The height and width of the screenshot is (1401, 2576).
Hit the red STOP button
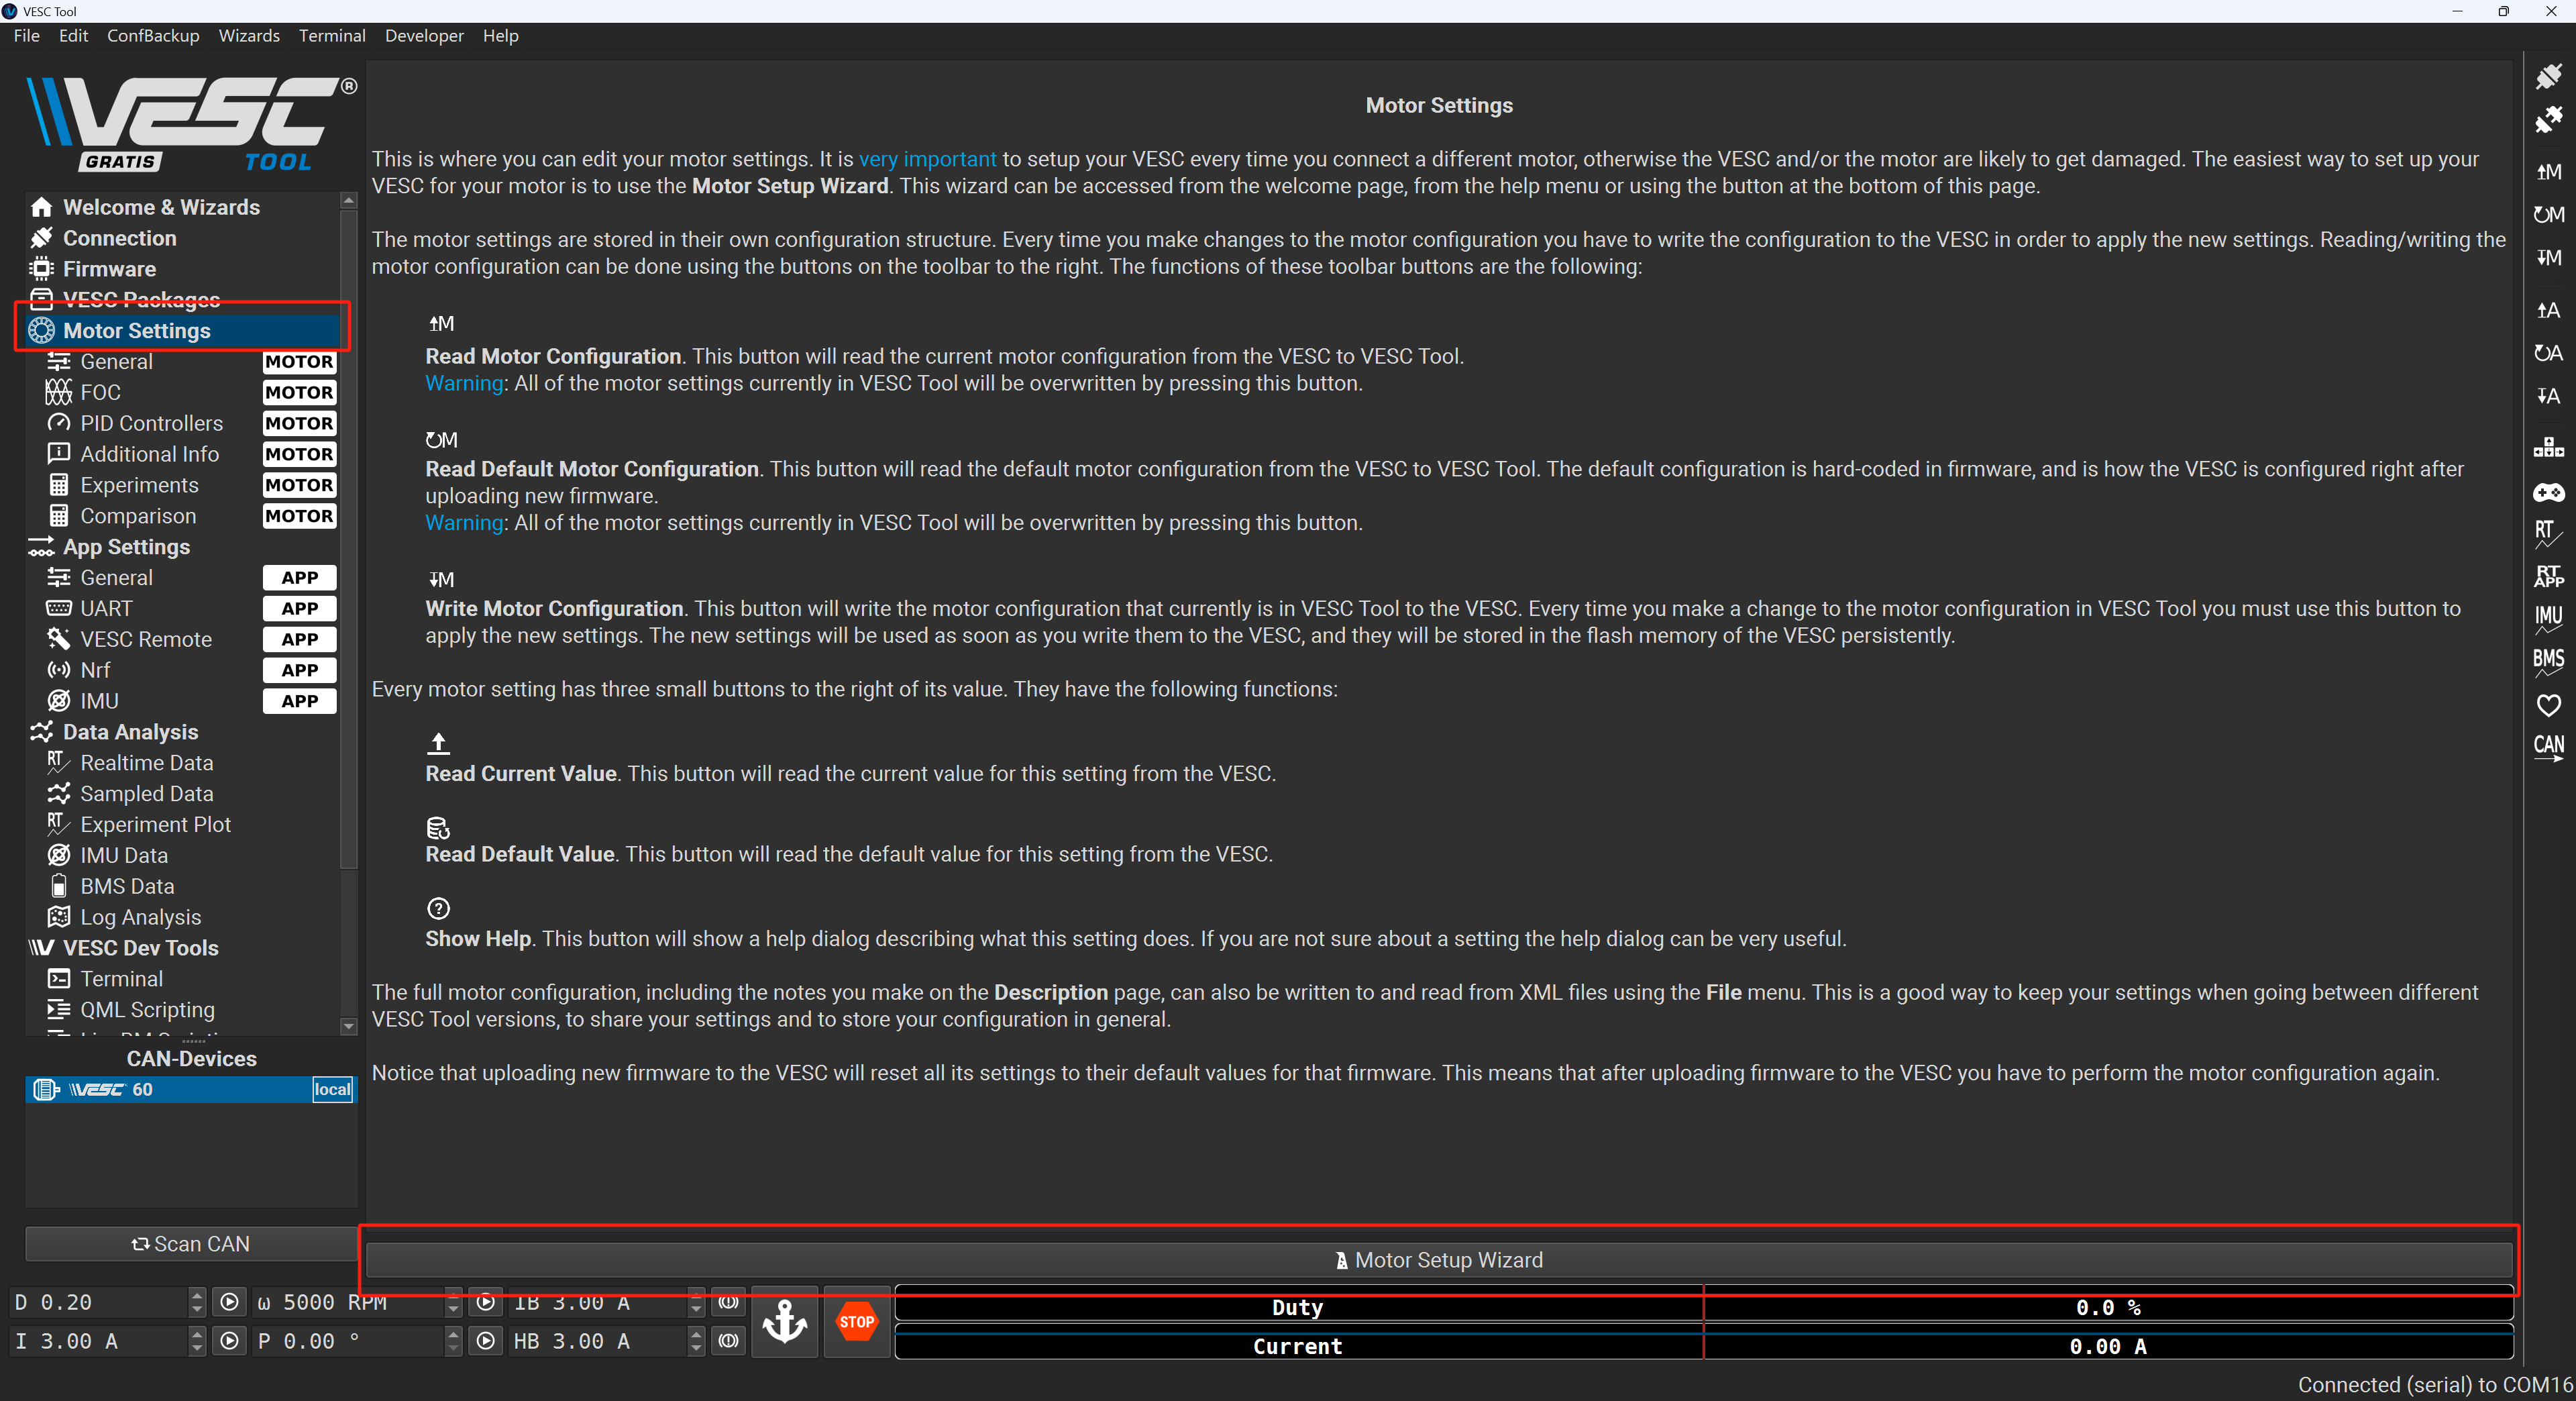(857, 1322)
